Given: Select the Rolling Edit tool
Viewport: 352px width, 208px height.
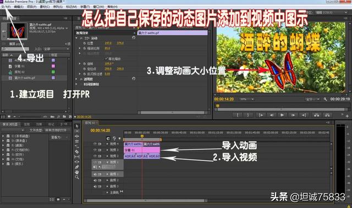Looking at the screenshot, I should pyautogui.click(x=77, y=141).
